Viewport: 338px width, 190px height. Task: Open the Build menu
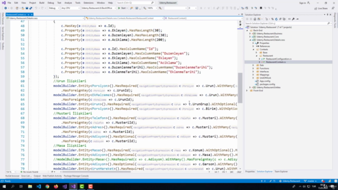(x=42, y=3)
